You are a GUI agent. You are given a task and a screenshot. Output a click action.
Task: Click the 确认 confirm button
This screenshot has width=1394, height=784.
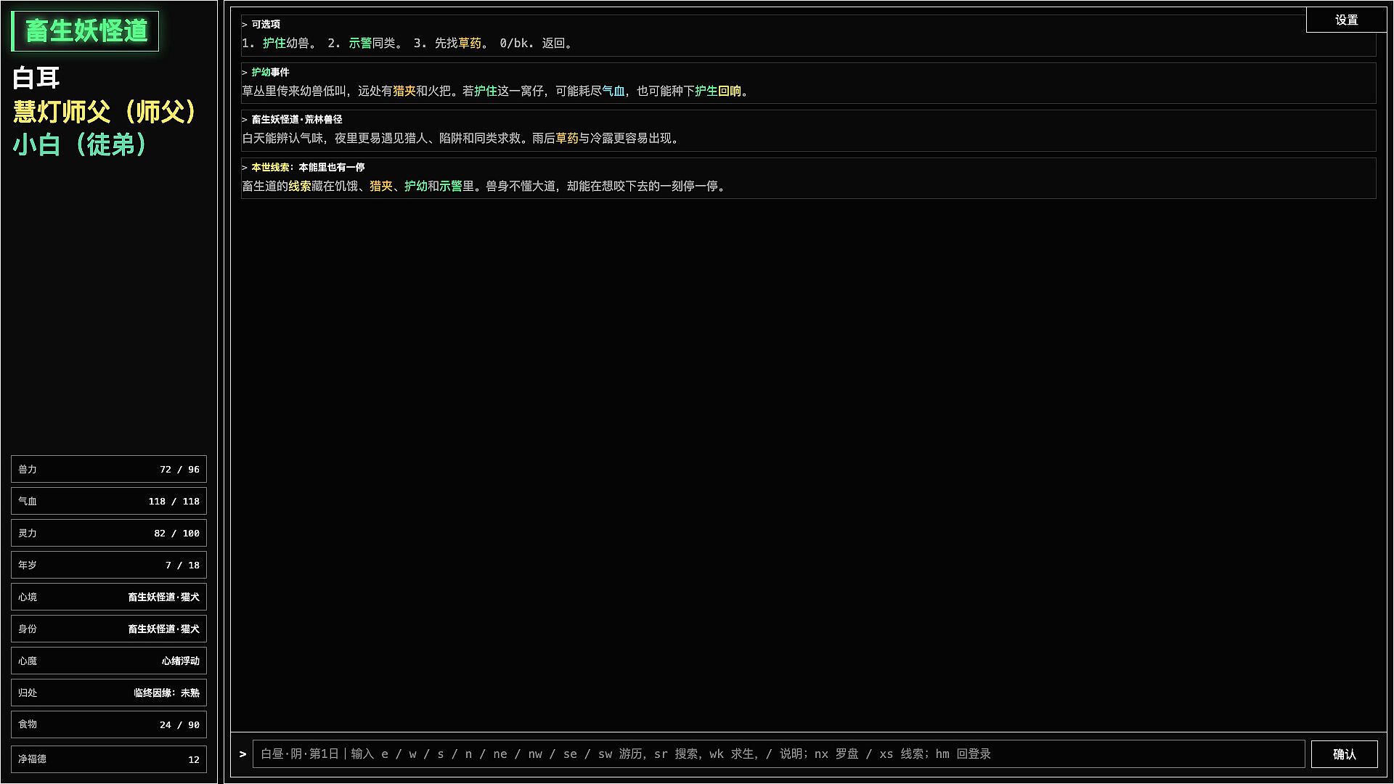tap(1344, 754)
